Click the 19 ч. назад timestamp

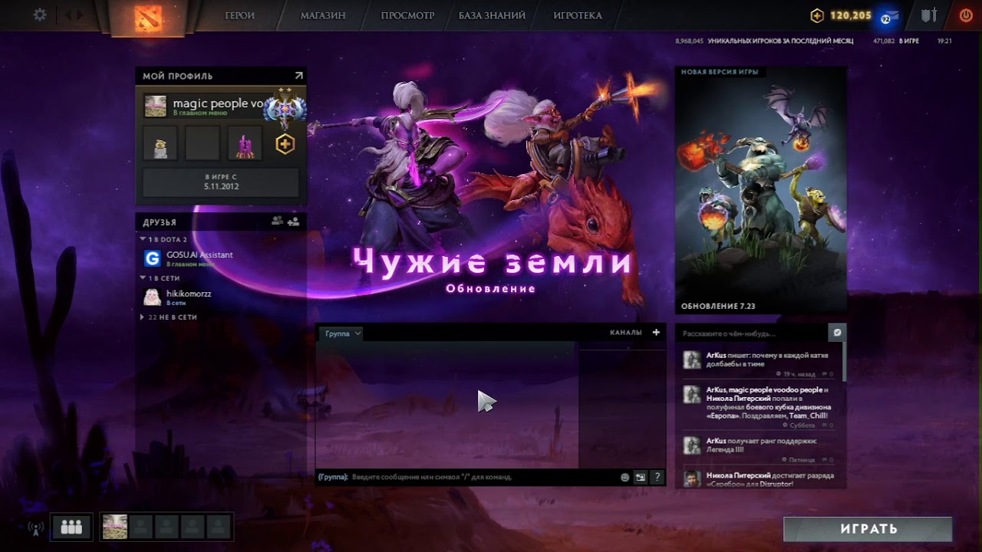[799, 374]
